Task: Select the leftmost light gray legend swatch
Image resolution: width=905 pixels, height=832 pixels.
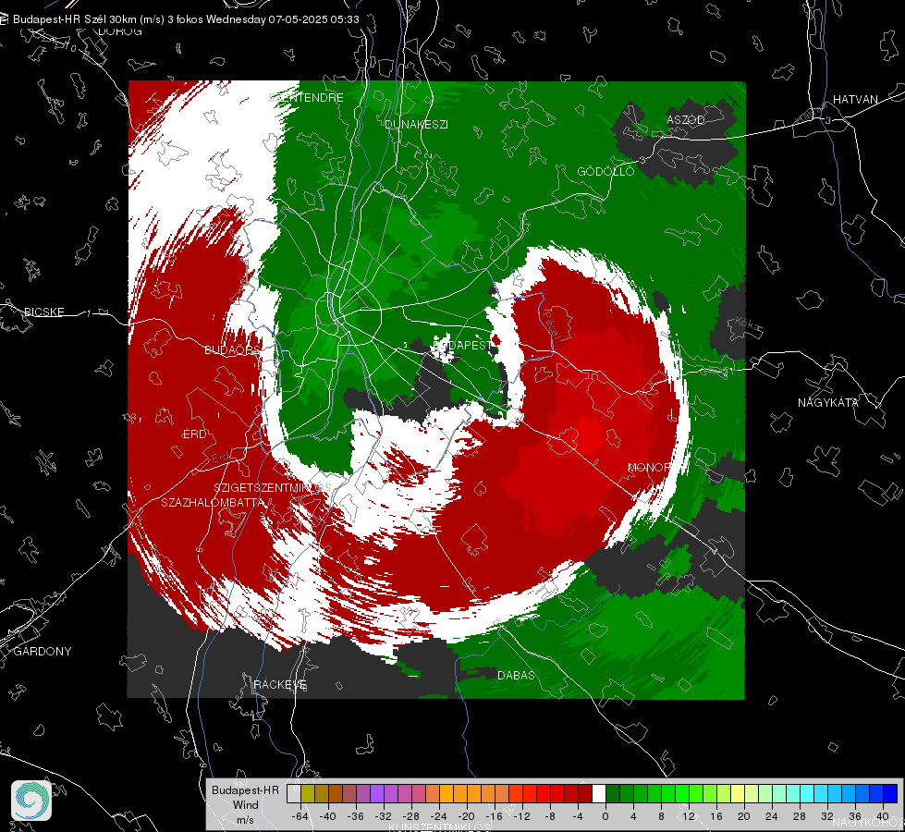Action: point(294,793)
